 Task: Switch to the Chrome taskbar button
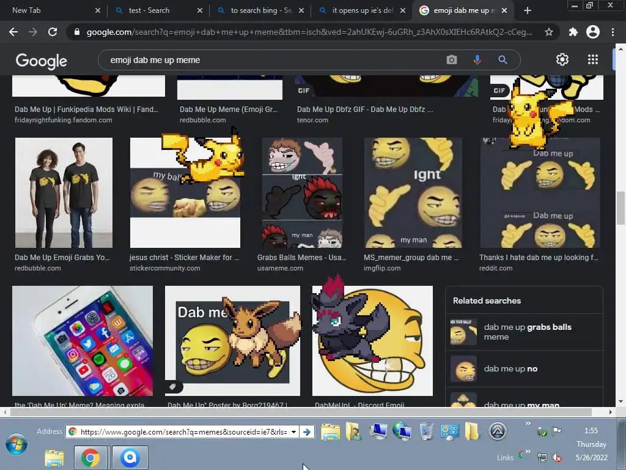[x=90, y=458]
